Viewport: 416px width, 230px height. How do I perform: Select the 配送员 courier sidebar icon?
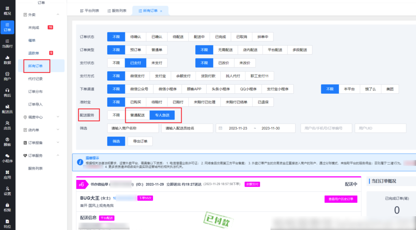click(7, 109)
